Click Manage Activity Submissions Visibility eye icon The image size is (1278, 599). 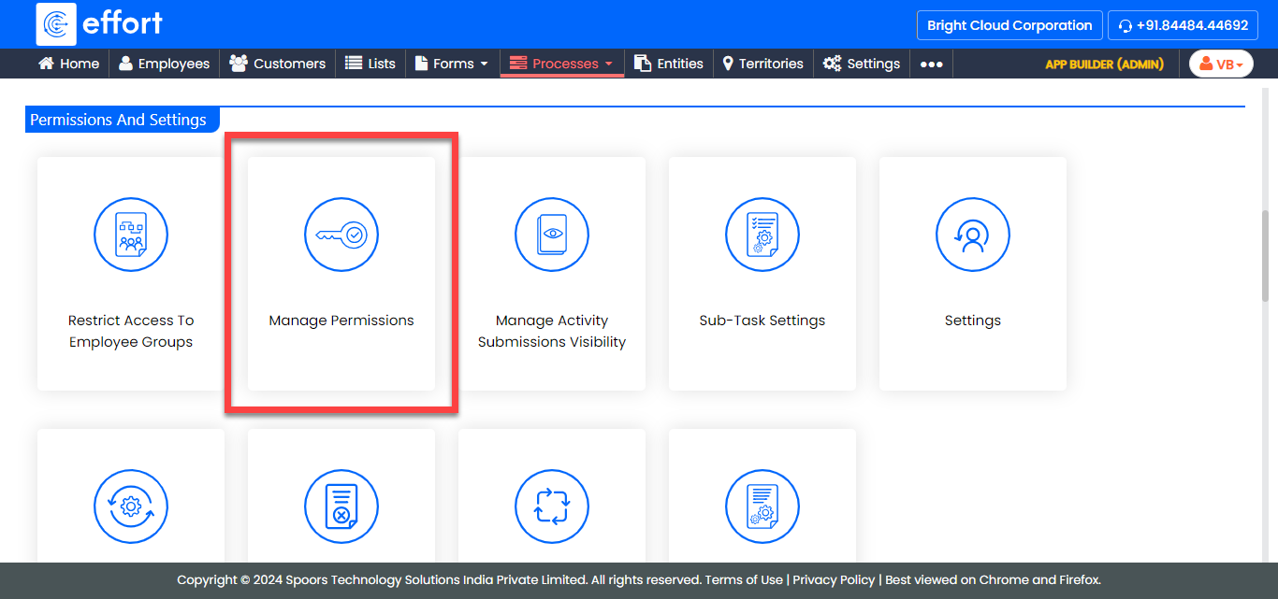point(552,235)
